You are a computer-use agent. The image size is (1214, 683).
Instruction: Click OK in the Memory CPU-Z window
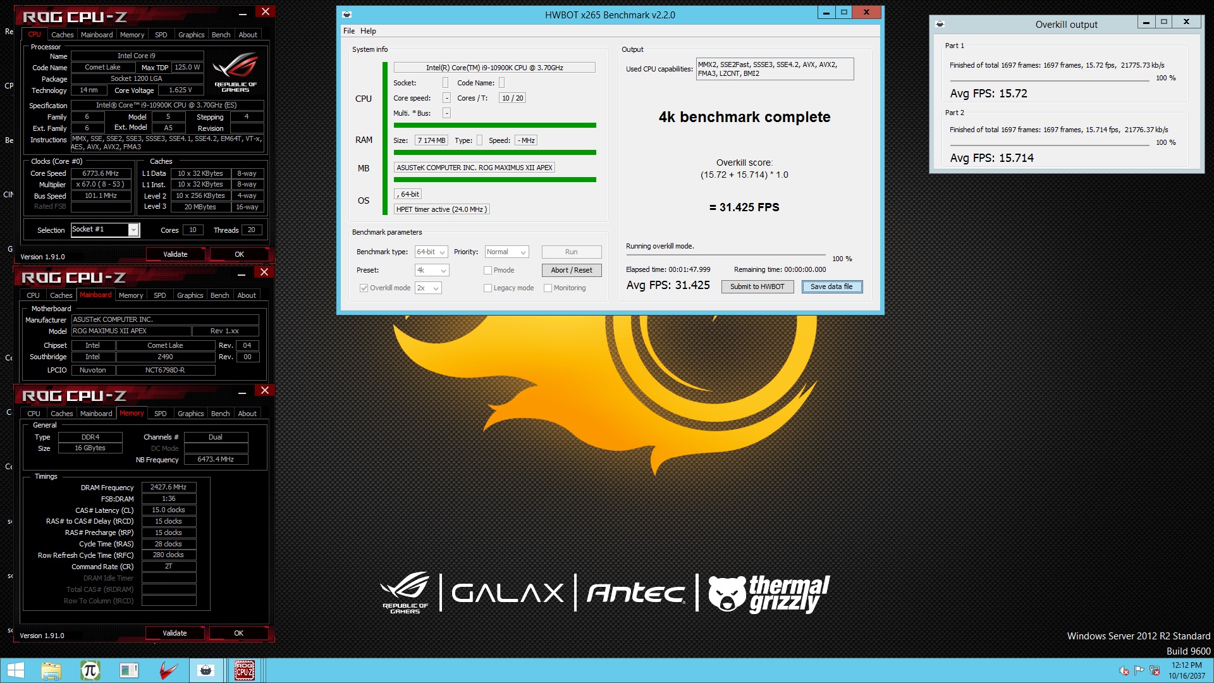[x=238, y=633]
